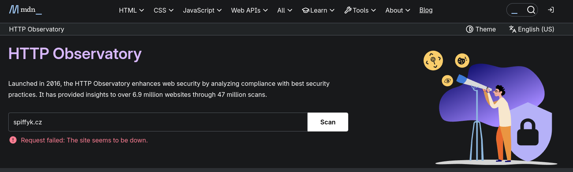Click the log in arrow icon
573x172 pixels.
click(x=551, y=10)
